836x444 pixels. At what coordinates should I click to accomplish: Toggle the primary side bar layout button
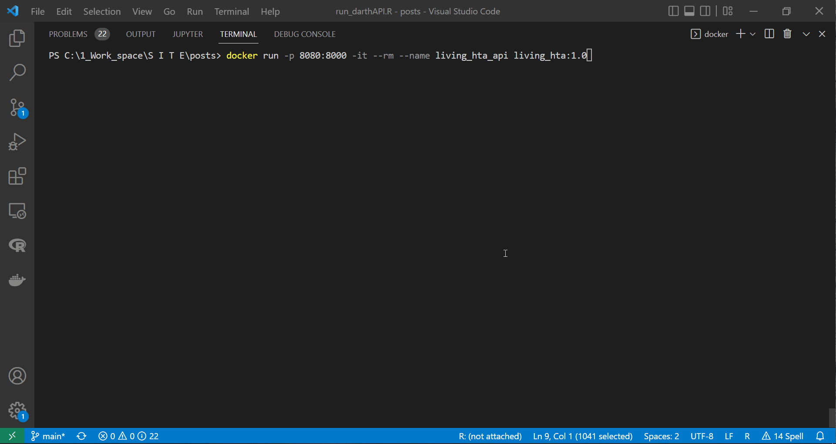tap(673, 11)
